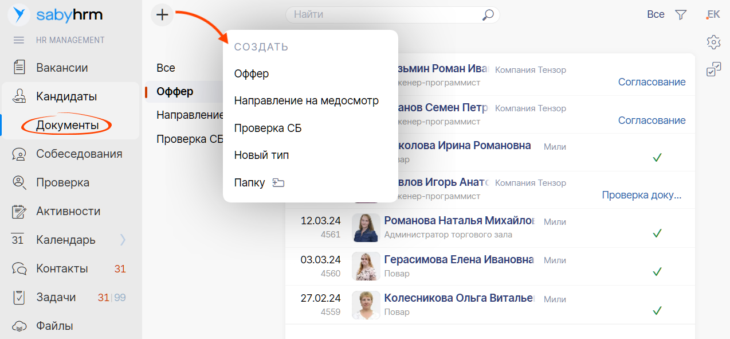The image size is (730, 339).
Task: Click the Проверка доку... status link
Action: click(x=641, y=195)
